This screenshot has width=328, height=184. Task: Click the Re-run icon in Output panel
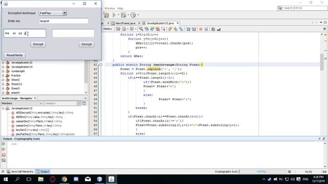[4, 144]
